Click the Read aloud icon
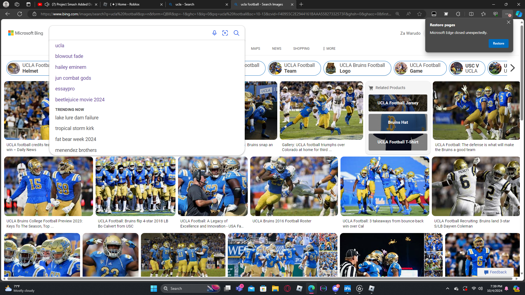Image resolution: width=525 pixels, height=295 pixels. 409,14
